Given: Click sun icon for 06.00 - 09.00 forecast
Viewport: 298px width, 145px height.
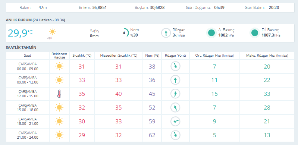Looking at the screenshot, I should (x=59, y=66).
